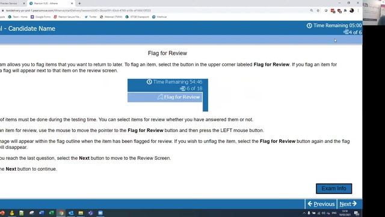The image size is (385, 217).
Task: Open the Pearson Secure File bookmark
Action: coord(67,17)
